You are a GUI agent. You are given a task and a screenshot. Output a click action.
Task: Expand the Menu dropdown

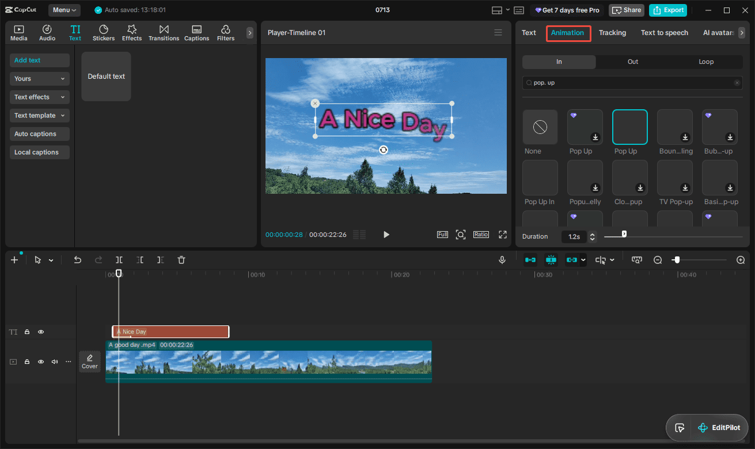click(65, 10)
